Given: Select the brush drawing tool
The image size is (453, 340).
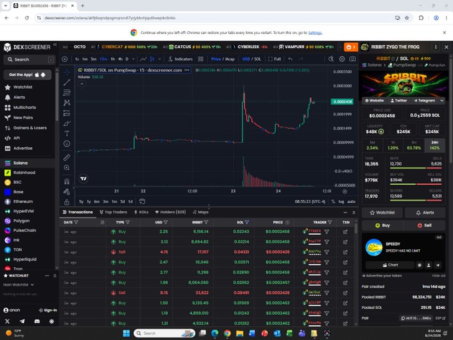Looking at the screenshot, I should pos(67,123).
